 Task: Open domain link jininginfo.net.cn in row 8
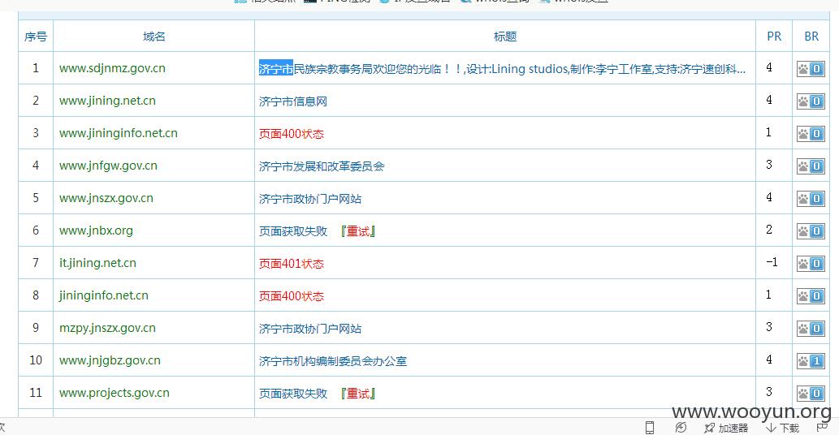(104, 295)
